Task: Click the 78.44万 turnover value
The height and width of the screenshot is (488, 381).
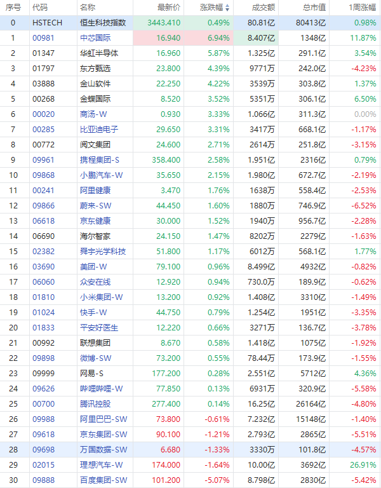Action: [261, 358]
